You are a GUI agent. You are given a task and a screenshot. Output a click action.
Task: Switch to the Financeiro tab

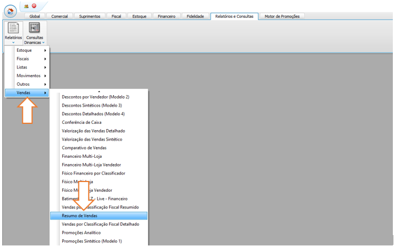click(x=167, y=16)
